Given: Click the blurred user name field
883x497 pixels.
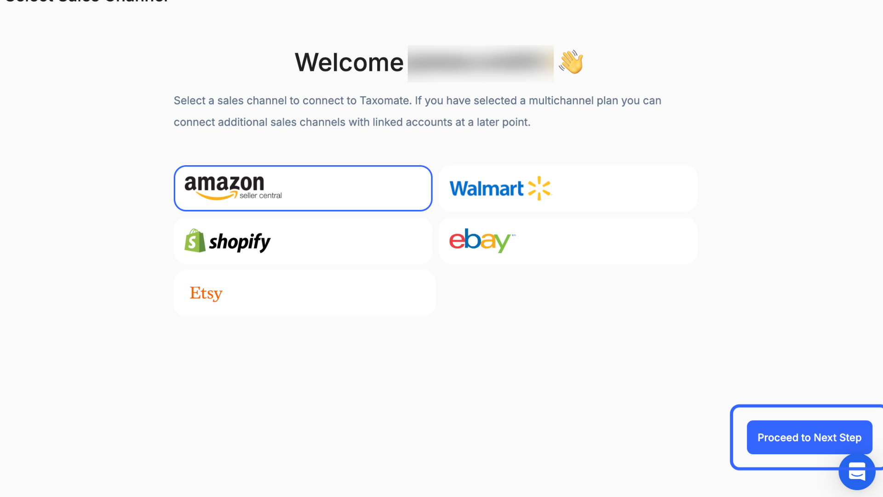Looking at the screenshot, I should 481,64.
